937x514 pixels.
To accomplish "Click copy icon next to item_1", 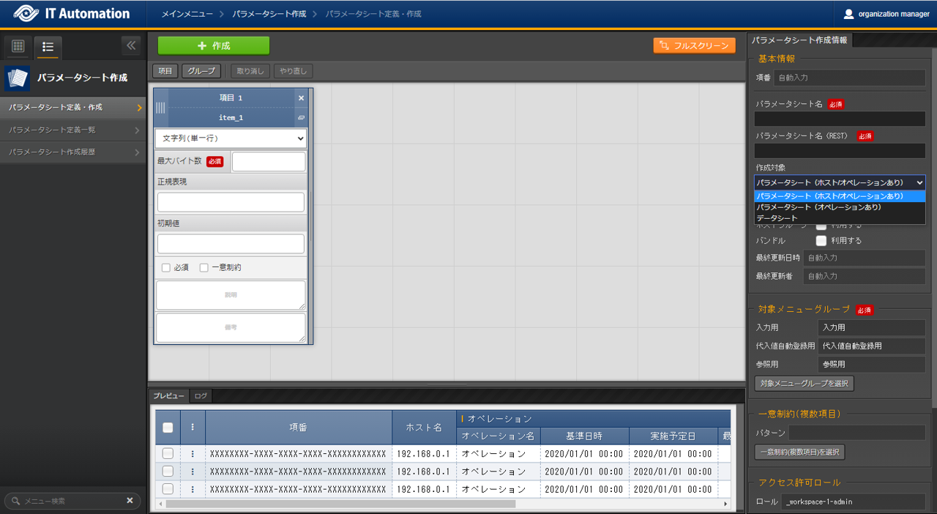I will (x=301, y=118).
